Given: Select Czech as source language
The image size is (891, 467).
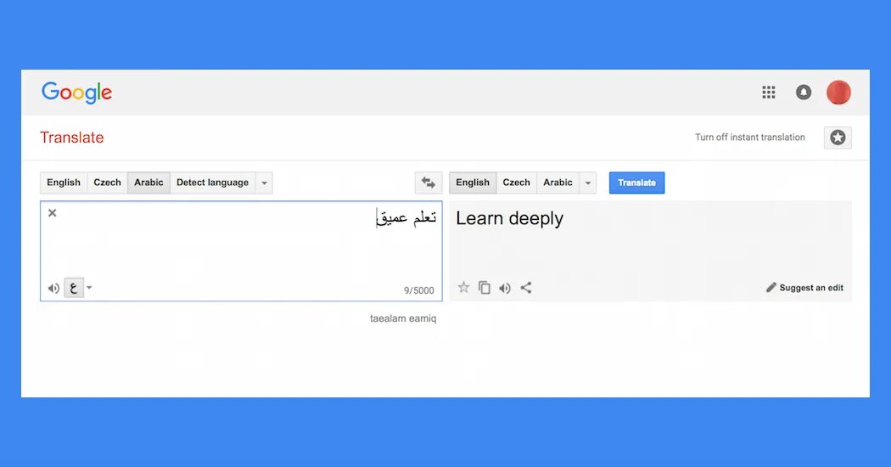Looking at the screenshot, I should pyautogui.click(x=108, y=183).
